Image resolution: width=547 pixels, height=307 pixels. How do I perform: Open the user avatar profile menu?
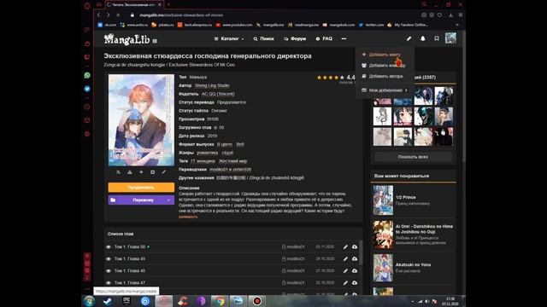point(450,38)
